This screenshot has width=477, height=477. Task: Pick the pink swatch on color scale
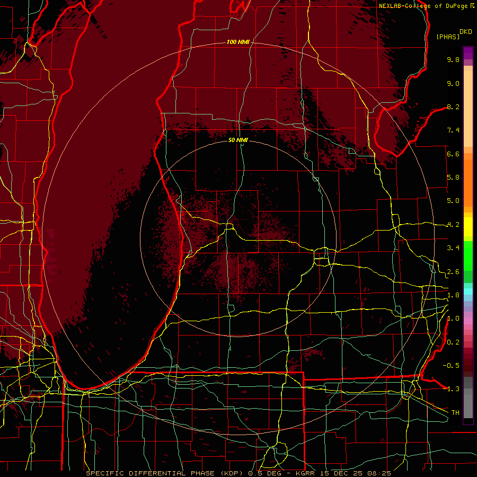[468, 321]
